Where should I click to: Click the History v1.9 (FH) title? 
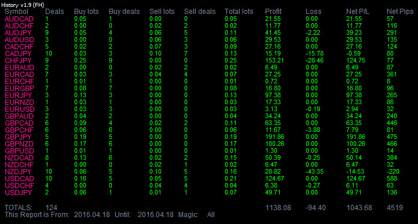coord(23,5)
